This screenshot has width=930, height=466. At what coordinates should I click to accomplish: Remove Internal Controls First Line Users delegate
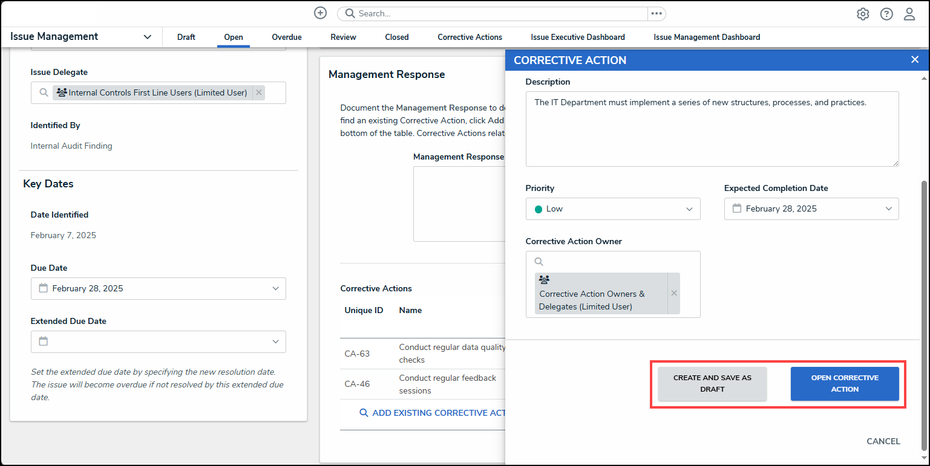pyautogui.click(x=259, y=92)
